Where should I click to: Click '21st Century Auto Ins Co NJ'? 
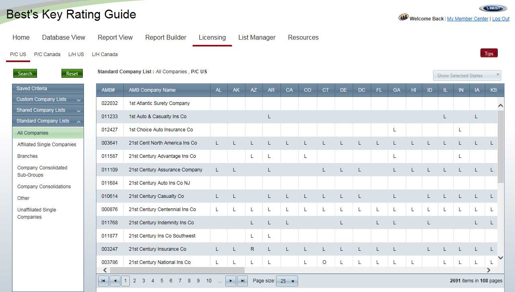pos(159,183)
